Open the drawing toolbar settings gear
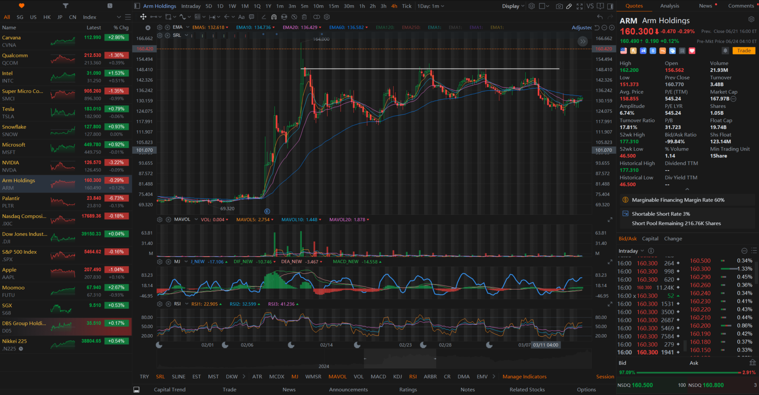Screen dimensions: 759x395 pyautogui.click(x=327, y=17)
